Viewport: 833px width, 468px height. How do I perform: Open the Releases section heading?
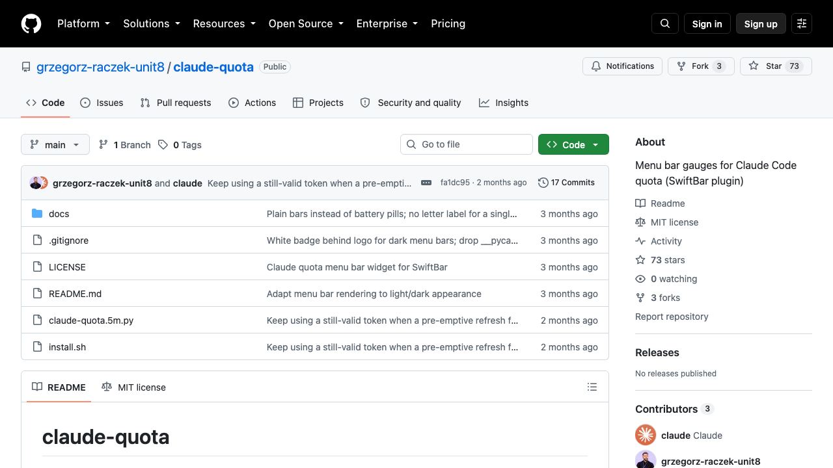(x=657, y=352)
